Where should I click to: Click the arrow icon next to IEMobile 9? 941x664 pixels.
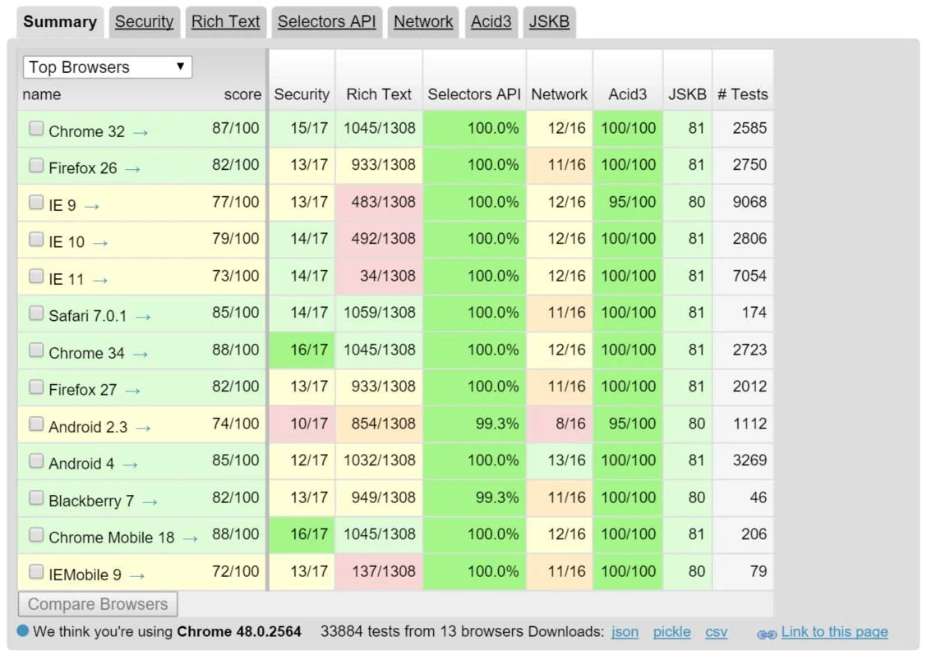click(137, 575)
